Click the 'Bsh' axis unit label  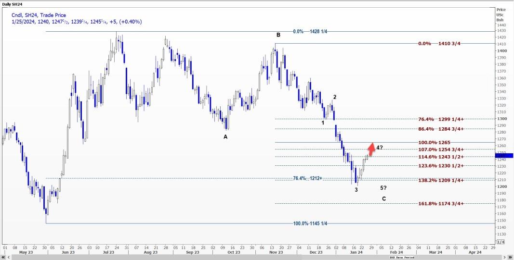coord(500,20)
